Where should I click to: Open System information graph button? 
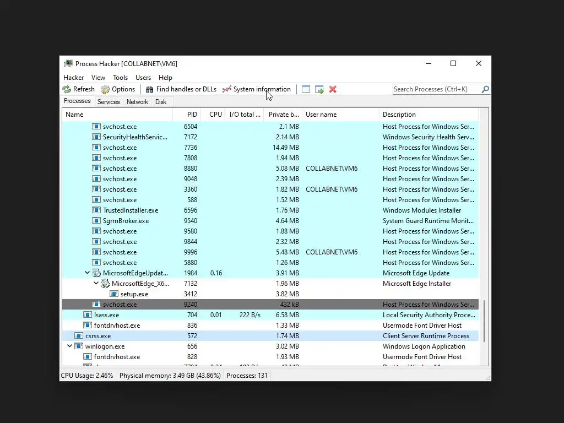pyautogui.click(x=257, y=89)
